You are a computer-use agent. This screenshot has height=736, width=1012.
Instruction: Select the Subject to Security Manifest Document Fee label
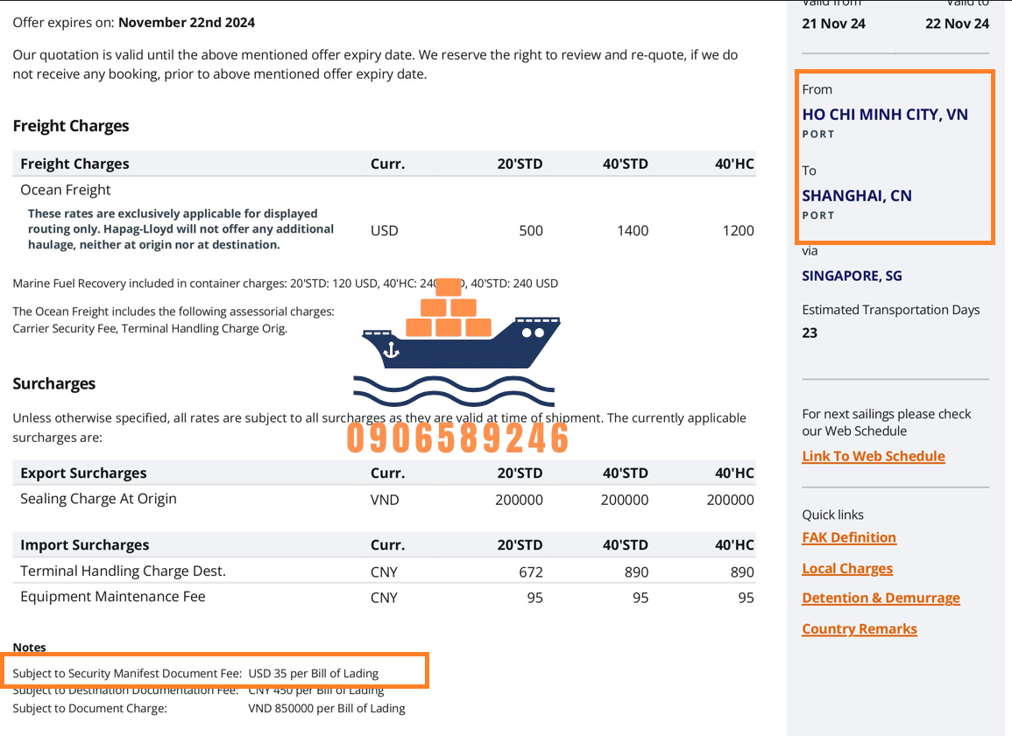[127, 674]
